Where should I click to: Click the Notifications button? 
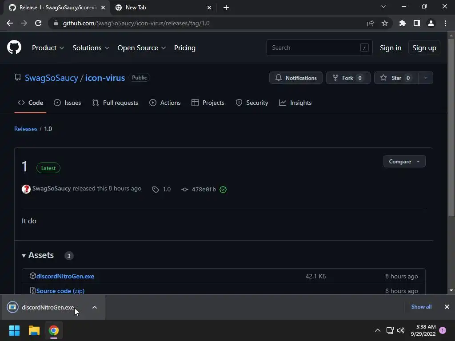point(295,78)
